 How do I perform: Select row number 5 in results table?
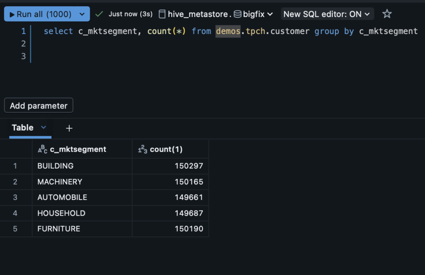pyautogui.click(x=15, y=229)
